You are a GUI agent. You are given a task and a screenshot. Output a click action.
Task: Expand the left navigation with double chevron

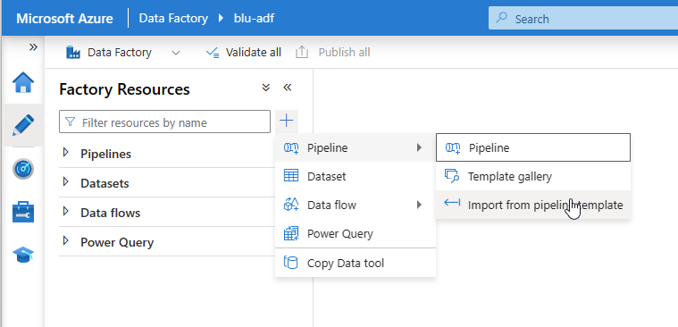(33, 47)
